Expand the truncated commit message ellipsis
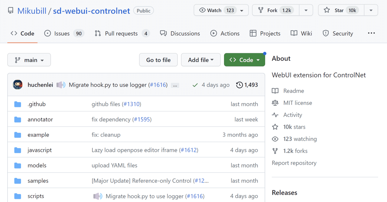Image resolution: width=387 pixels, height=202 pixels. coord(175,85)
